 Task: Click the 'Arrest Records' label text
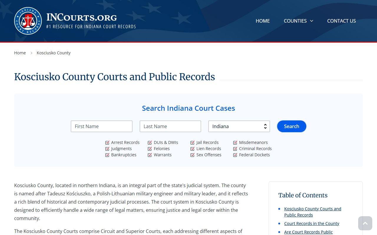tap(125, 142)
